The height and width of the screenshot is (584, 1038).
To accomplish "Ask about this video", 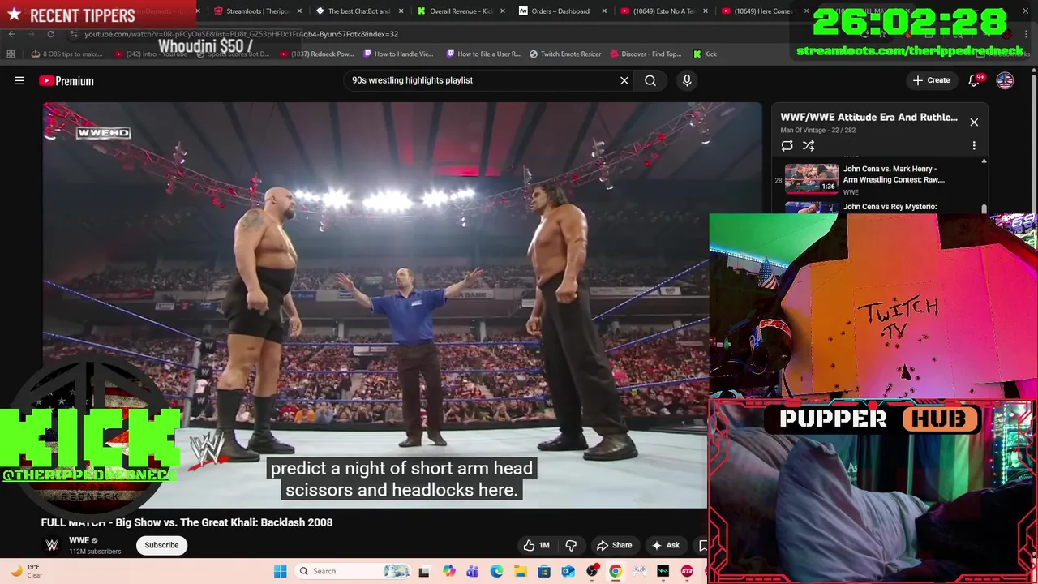I will (665, 545).
